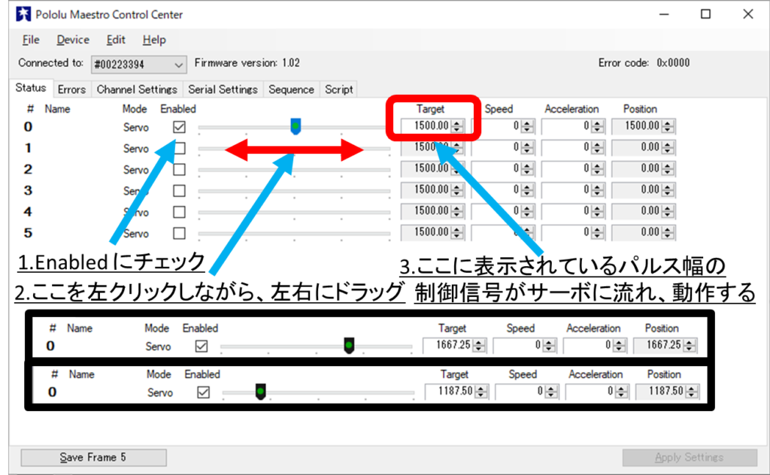The height and width of the screenshot is (475, 770).
Task: Expand the Connected to device dropdown #00223394
Action: pos(138,65)
